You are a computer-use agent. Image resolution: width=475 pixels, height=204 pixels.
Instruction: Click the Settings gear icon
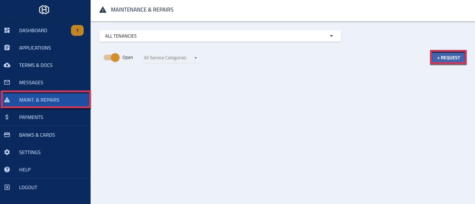point(7,152)
